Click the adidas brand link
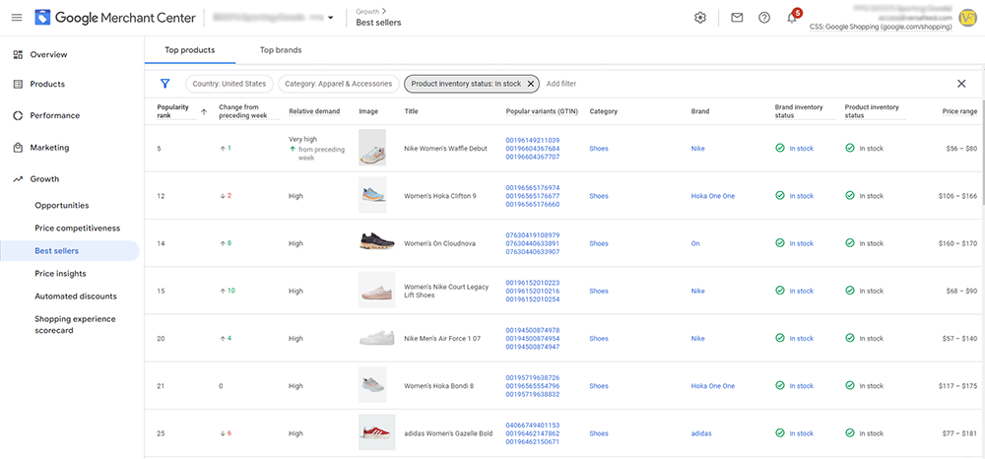This screenshot has width=985, height=459. pos(701,433)
